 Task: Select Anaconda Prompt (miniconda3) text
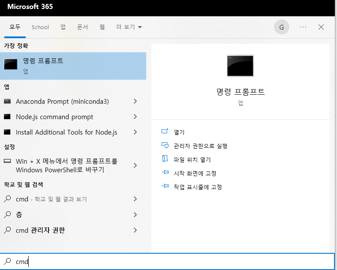coord(62,102)
